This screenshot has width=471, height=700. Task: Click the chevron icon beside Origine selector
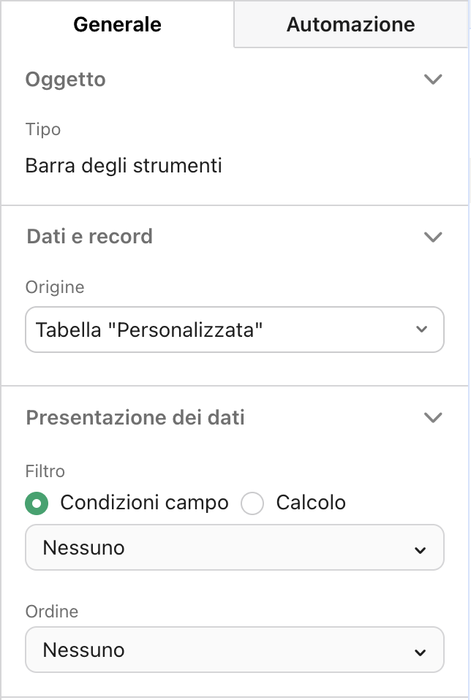pyautogui.click(x=421, y=330)
